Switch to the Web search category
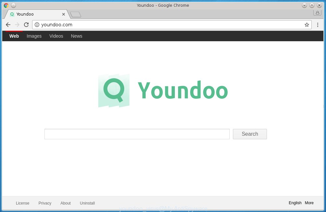The image size is (326, 212). pos(14,36)
